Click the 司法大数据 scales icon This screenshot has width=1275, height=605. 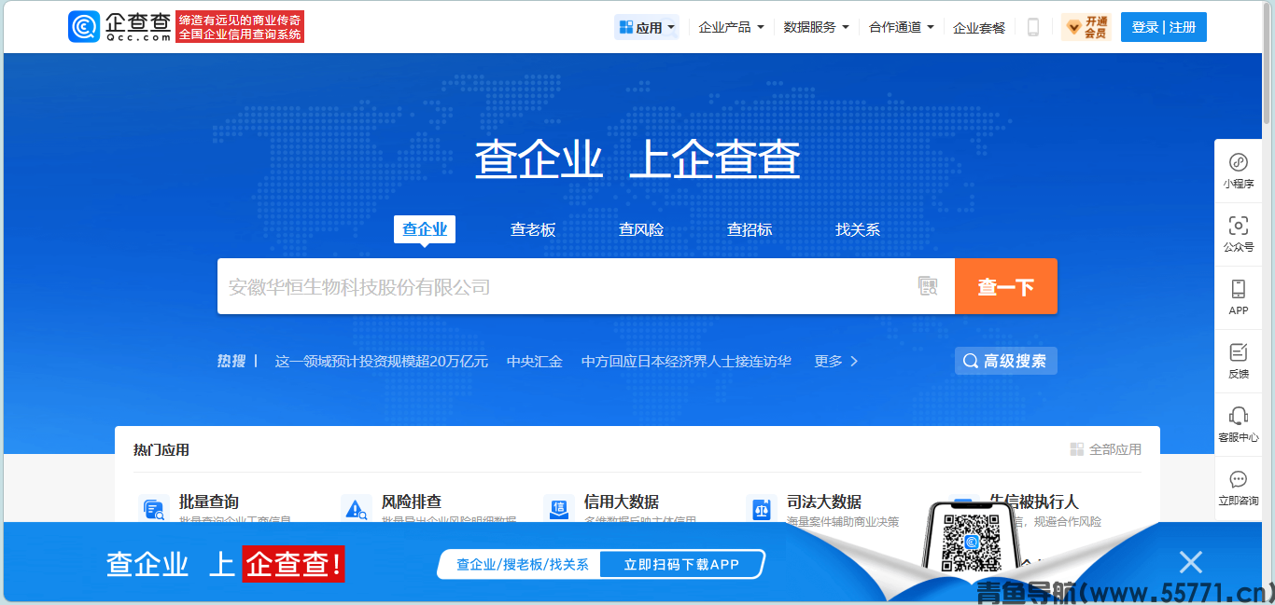click(x=761, y=509)
